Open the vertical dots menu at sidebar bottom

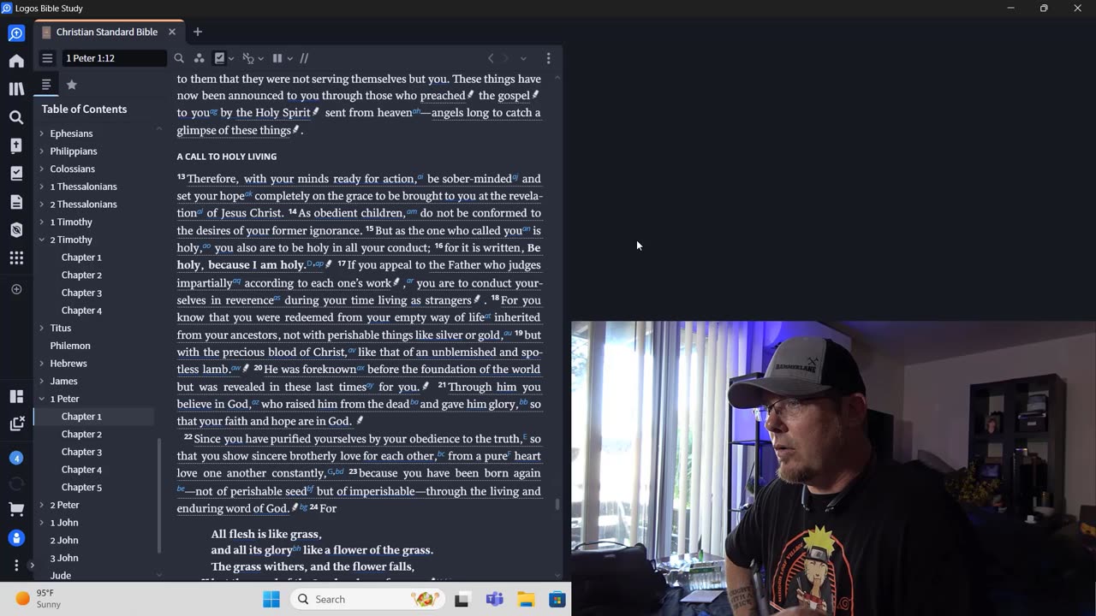coord(16,565)
